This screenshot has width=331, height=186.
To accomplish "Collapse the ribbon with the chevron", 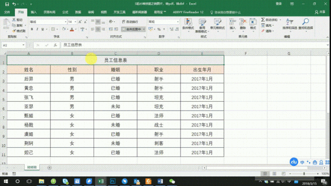I will (x=327, y=37).
